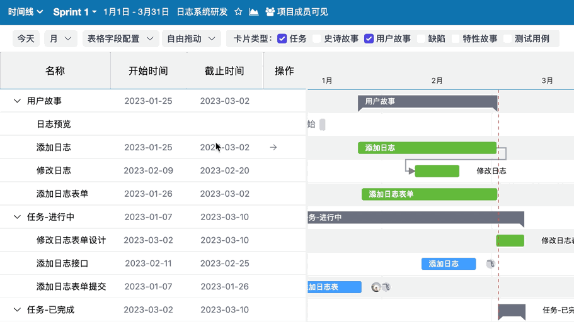Select the 添加日志表单提交 row name

pyautogui.click(x=71, y=287)
